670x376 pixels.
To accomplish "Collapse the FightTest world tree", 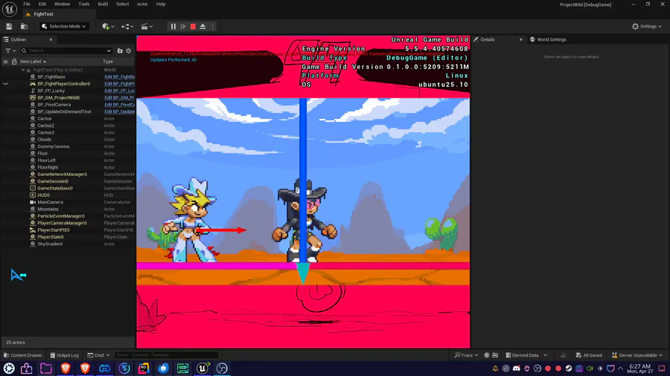I will pyautogui.click(x=23, y=70).
